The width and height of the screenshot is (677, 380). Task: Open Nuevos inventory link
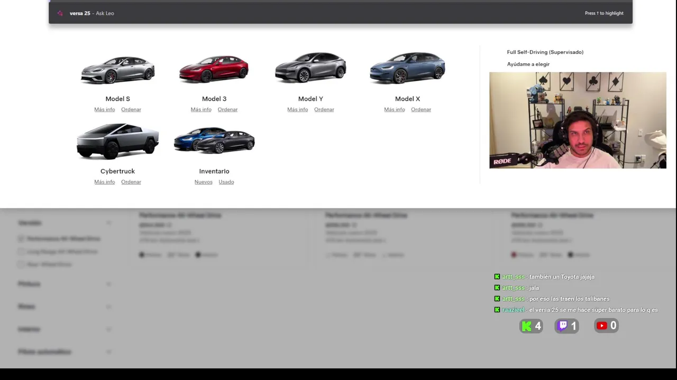(x=203, y=182)
